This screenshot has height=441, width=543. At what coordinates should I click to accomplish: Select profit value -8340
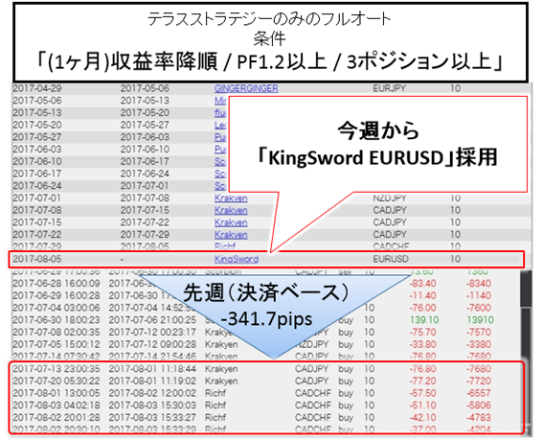tap(478, 283)
